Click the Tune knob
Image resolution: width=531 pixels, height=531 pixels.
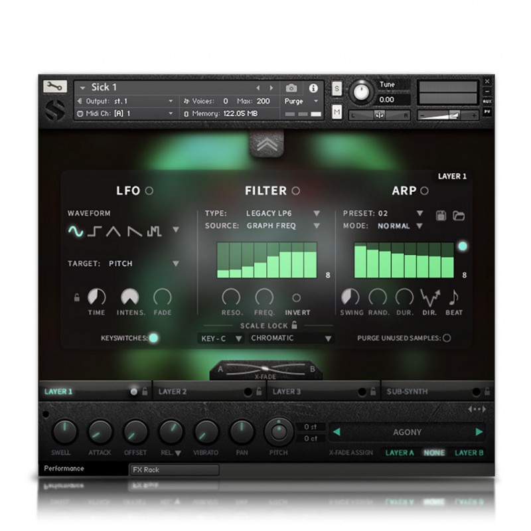(x=362, y=91)
